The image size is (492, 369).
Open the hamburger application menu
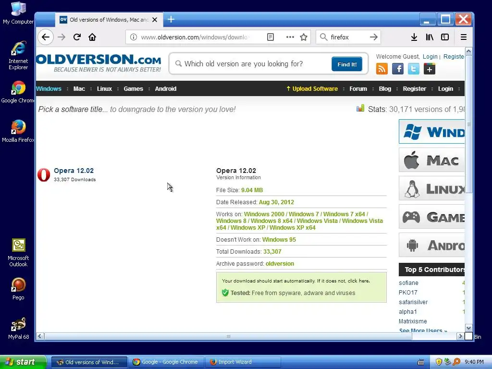tap(464, 37)
